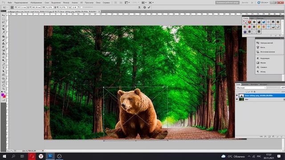Image resolution: width=285 pixels, height=160 pixels.
Task: Open the Коррекция panel
Action: pos(263,58)
